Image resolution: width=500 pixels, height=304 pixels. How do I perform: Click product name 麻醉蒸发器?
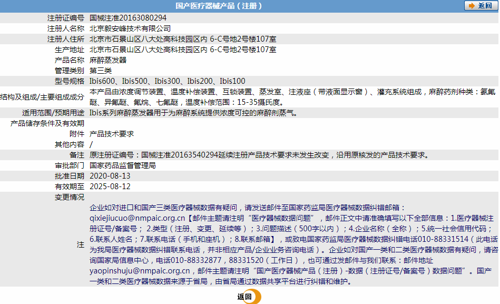tap(108, 60)
